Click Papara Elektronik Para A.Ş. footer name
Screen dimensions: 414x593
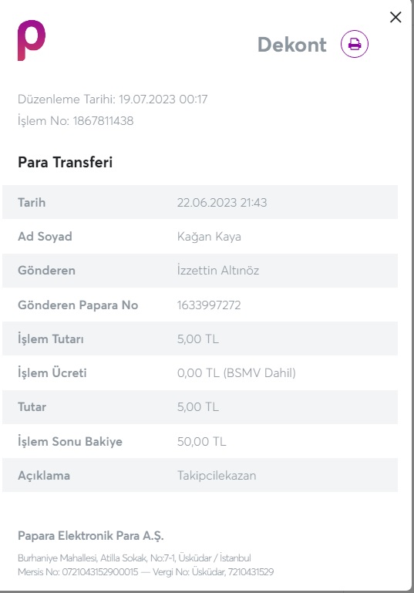(x=91, y=536)
